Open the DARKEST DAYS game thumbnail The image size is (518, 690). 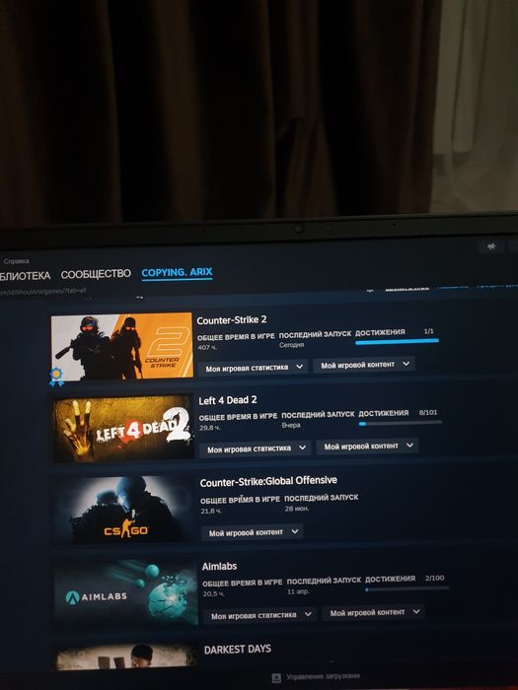tap(127, 656)
